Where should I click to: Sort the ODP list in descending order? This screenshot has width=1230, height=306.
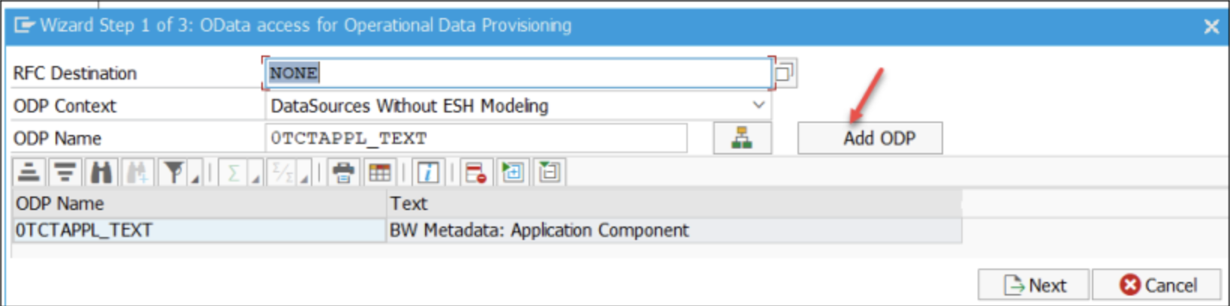65,172
